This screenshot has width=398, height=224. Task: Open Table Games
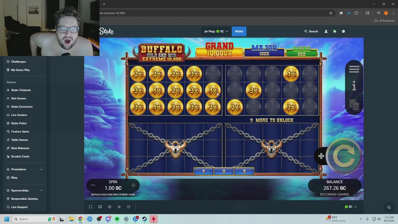(x=19, y=140)
